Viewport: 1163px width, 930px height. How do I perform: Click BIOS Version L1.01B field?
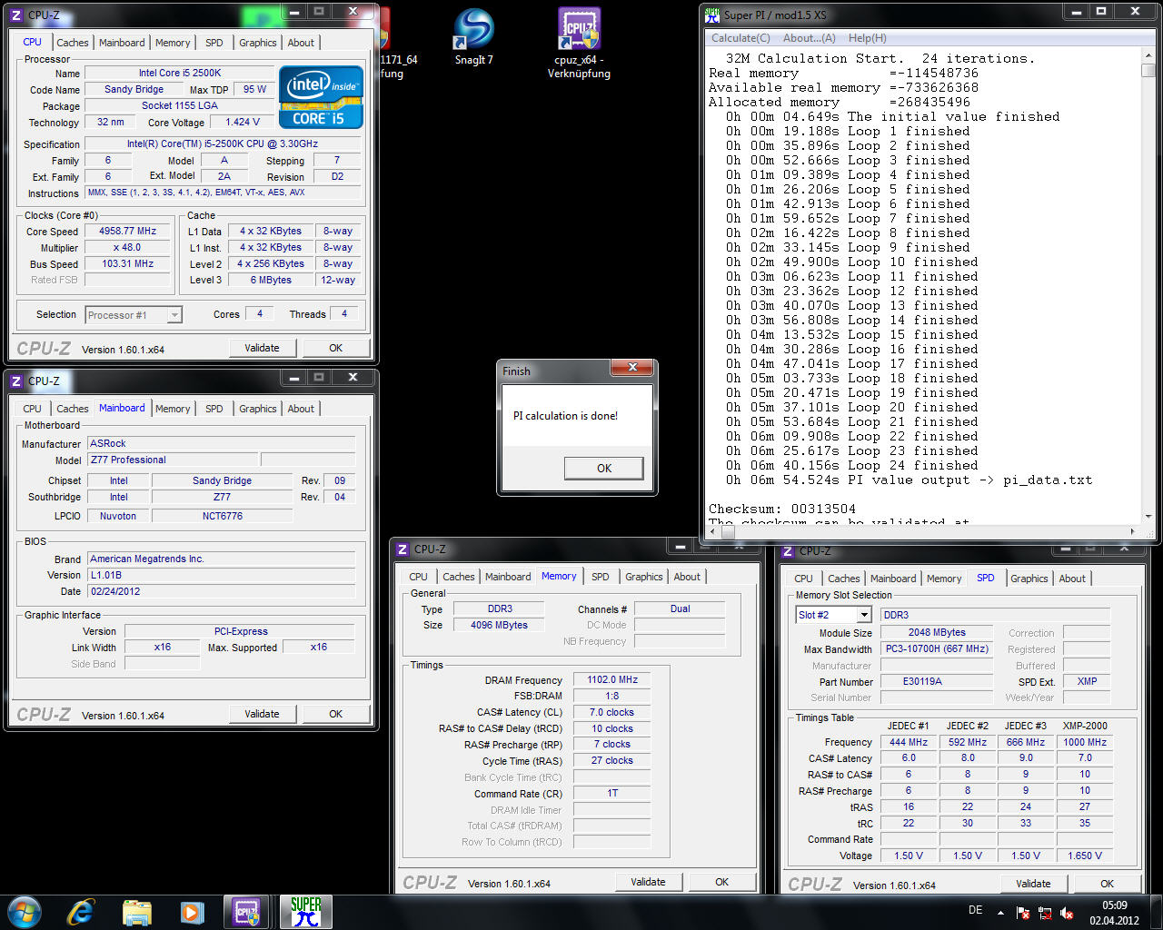(221, 575)
